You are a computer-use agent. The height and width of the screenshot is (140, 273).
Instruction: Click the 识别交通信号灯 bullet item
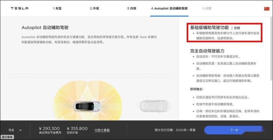(x=222, y=97)
